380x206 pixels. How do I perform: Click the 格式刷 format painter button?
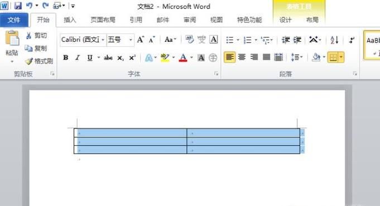[x=39, y=61]
